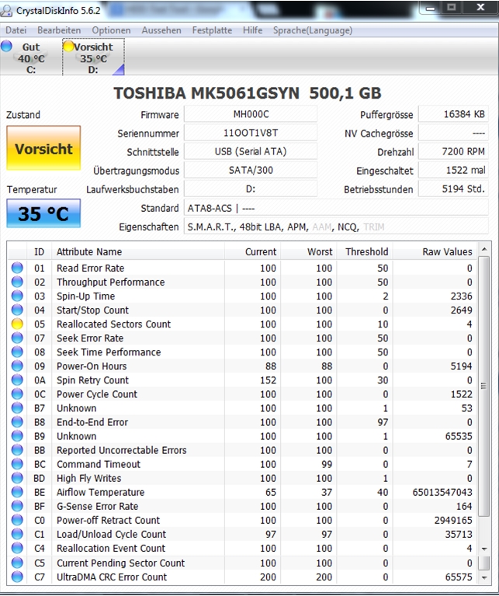Click the Seriennummer field 11OOT1V8T
Screen dimensions: 499x596
(251, 133)
